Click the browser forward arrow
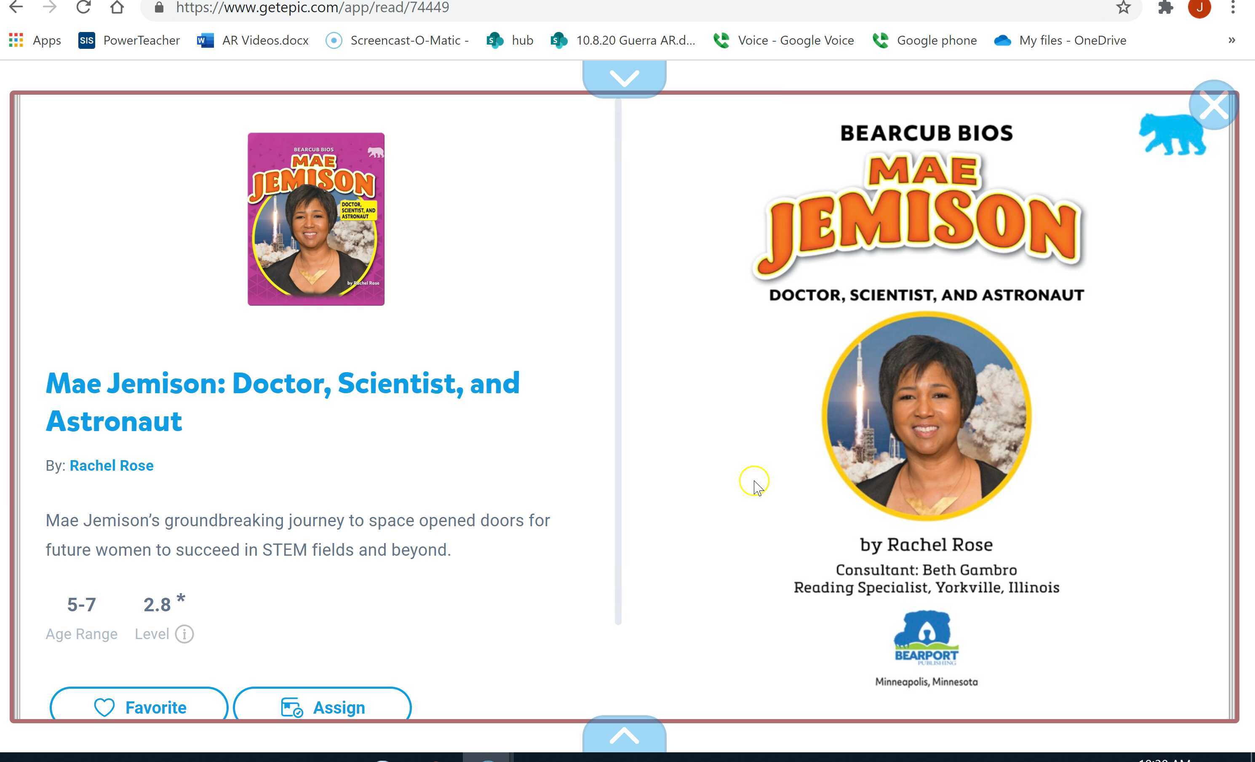The height and width of the screenshot is (762, 1255). click(x=49, y=7)
